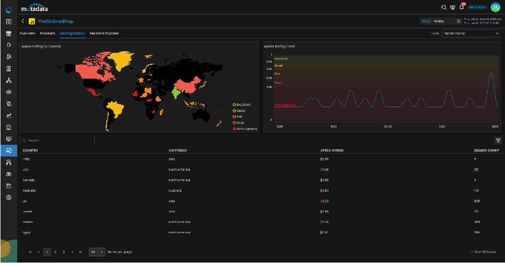505x263 pixels.
Task: Click the back arrow beside TheOnlineShop
Action: tap(22, 22)
